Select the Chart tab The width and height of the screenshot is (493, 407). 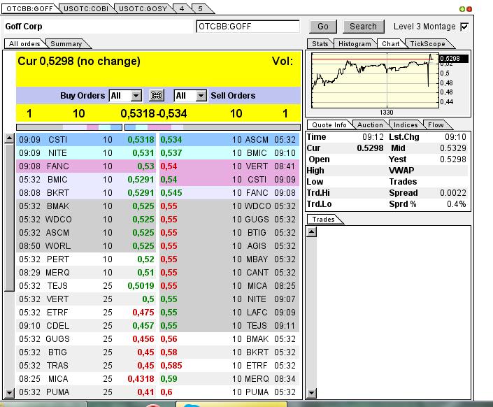click(390, 44)
